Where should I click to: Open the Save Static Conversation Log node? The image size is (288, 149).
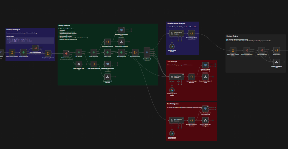point(121,29)
